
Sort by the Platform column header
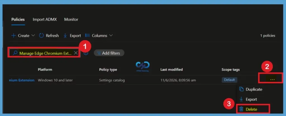pos(45,69)
